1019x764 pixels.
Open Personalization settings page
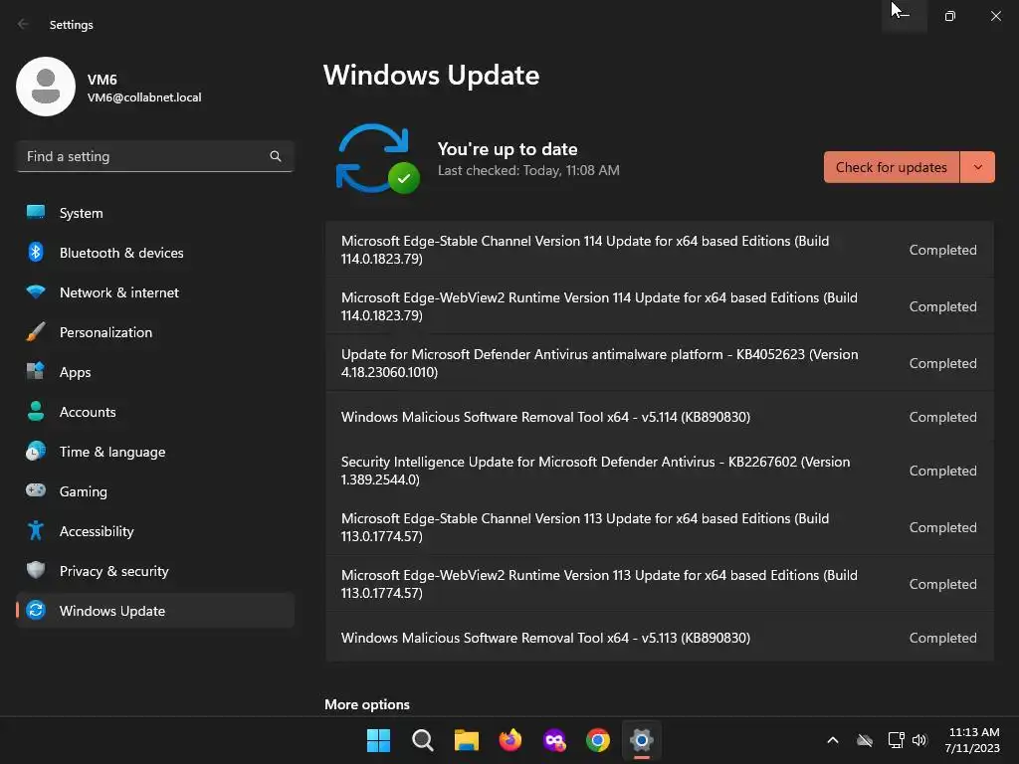[x=155, y=332]
